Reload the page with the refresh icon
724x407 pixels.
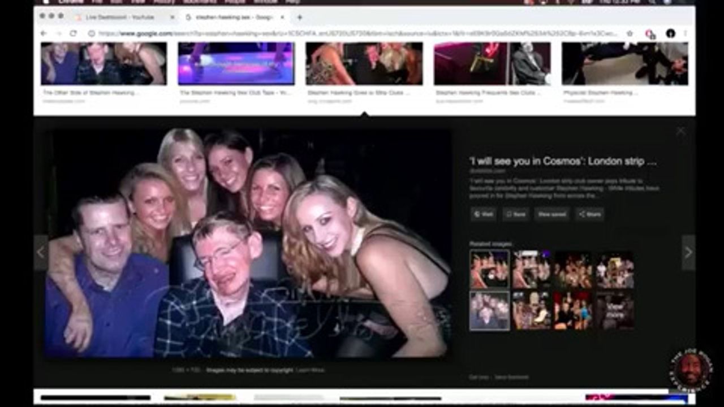pyautogui.click(x=73, y=34)
